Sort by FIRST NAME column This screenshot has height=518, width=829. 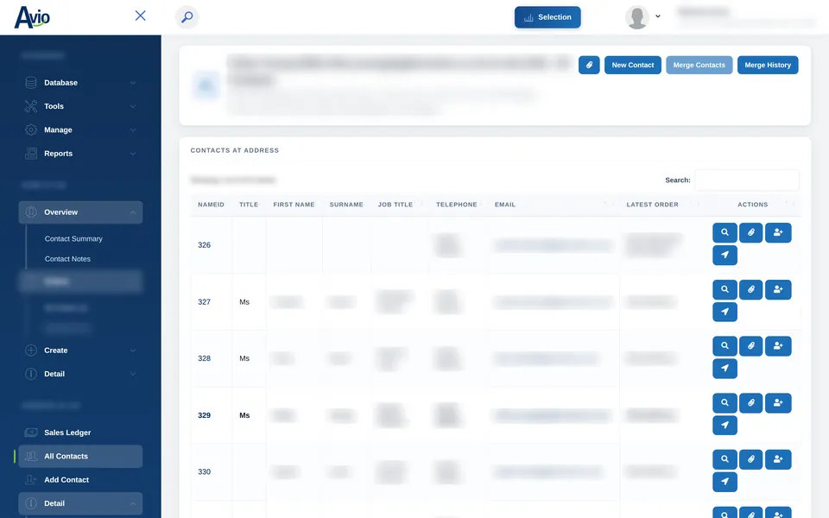[x=294, y=205]
